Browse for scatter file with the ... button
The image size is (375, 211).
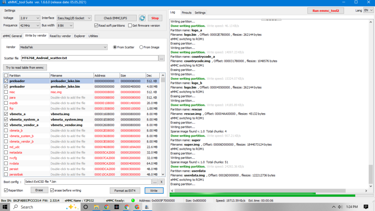(x=161, y=58)
